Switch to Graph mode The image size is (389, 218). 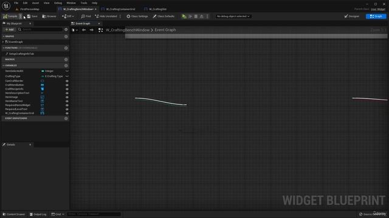(376, 16)
